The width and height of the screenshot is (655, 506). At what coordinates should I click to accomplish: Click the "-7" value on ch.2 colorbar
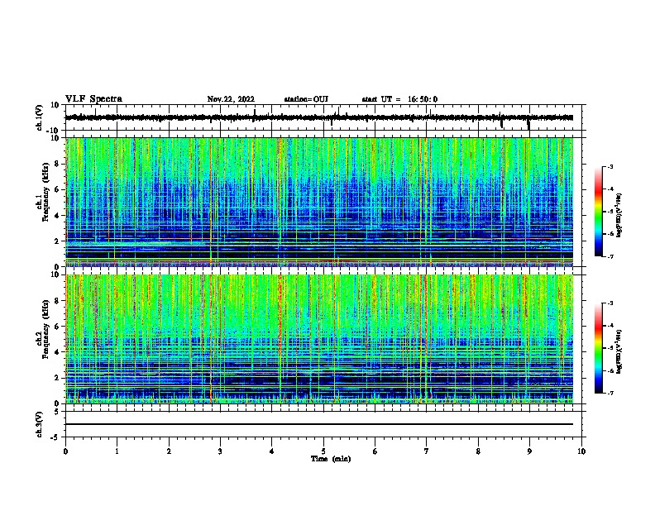(x=610, y=394)
